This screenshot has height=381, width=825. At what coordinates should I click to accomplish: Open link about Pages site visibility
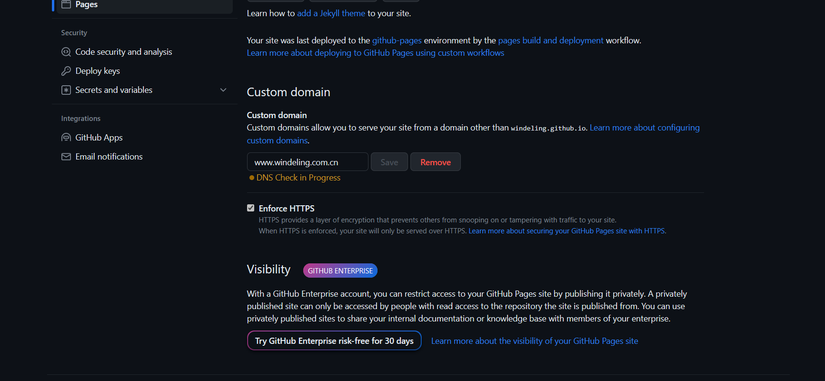(x=535, y=341)
